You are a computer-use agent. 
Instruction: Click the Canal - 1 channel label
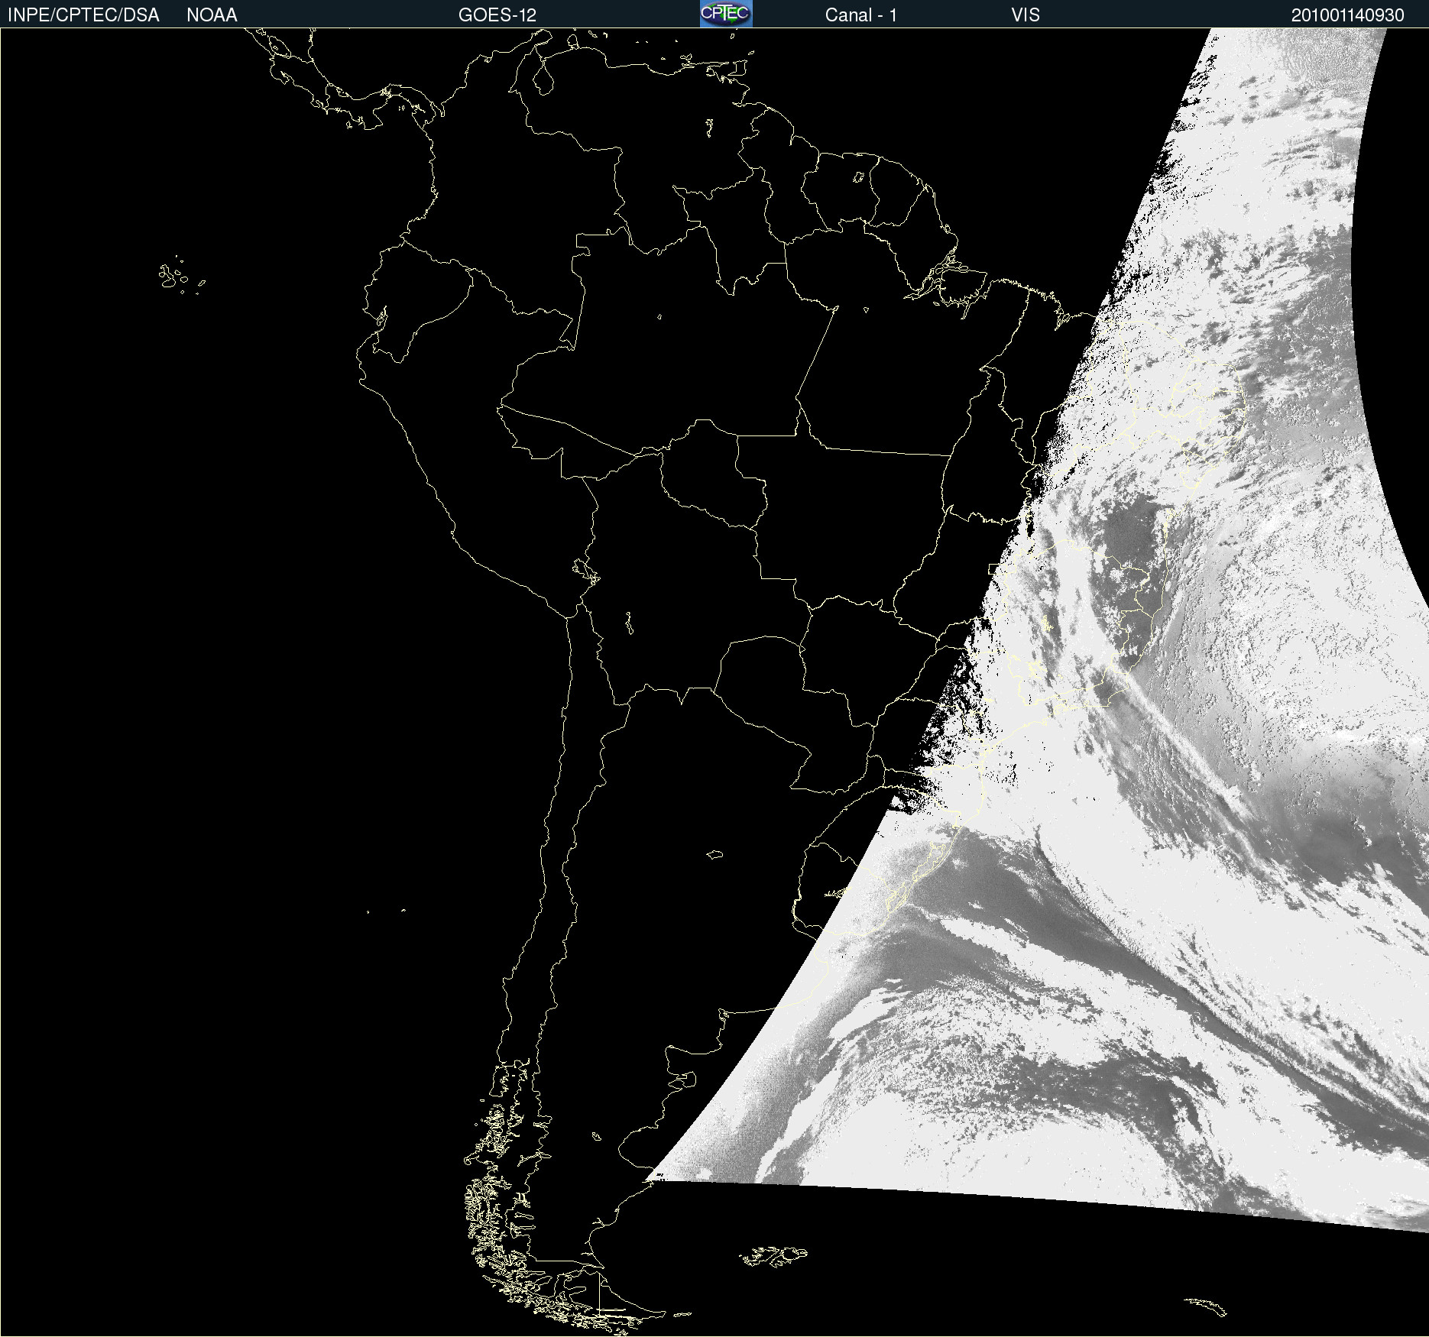(x=861, y=15)
